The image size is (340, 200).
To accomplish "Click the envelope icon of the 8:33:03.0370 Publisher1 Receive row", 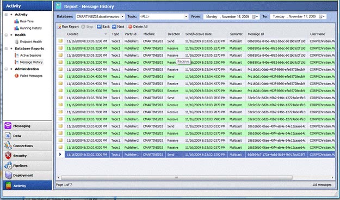I will point(60,147).
